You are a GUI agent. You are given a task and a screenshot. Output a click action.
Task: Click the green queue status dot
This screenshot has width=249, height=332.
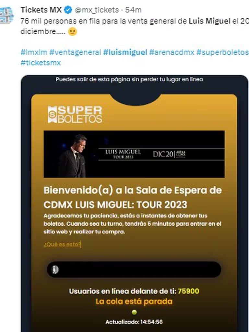click(x=134, y=312)
